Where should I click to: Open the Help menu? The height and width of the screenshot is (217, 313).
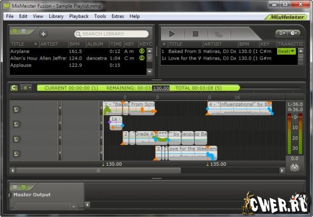pos(135,16)
